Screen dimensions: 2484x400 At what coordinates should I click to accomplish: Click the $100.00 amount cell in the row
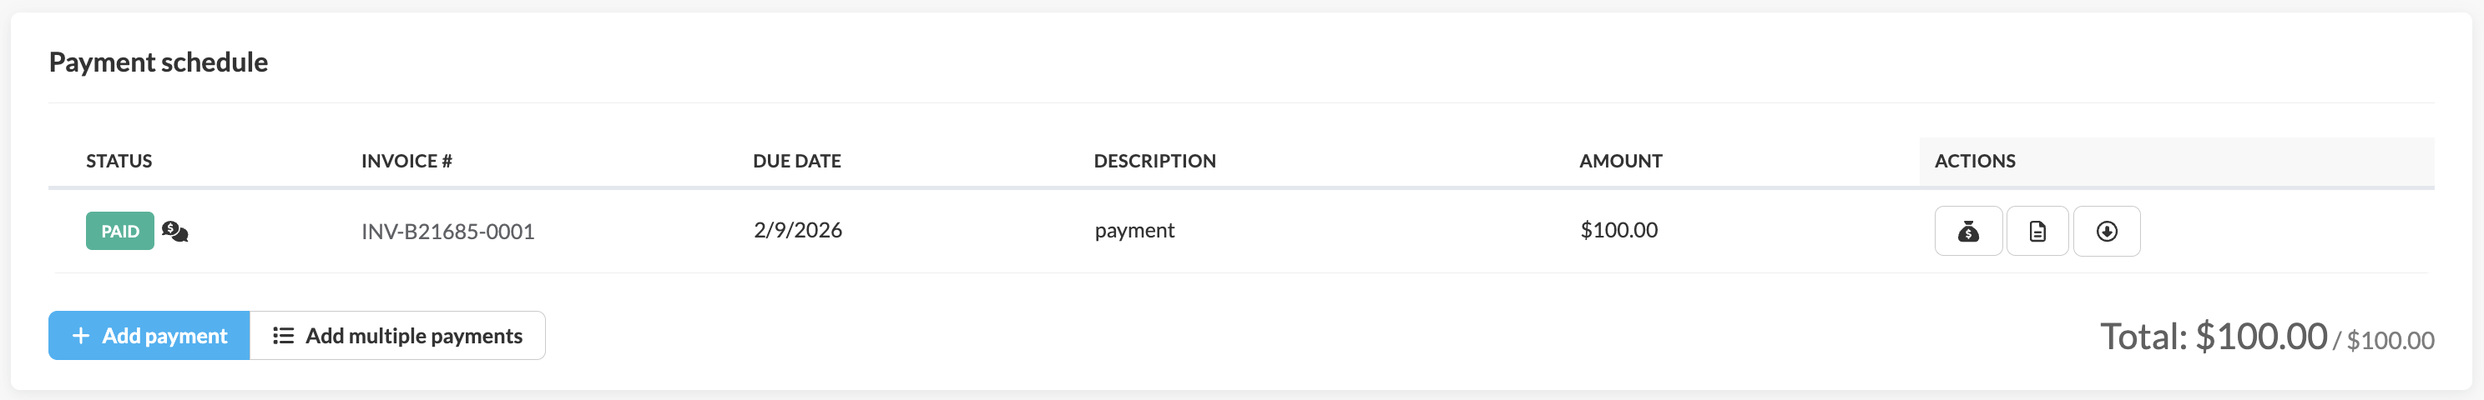tap(1618, 230)
